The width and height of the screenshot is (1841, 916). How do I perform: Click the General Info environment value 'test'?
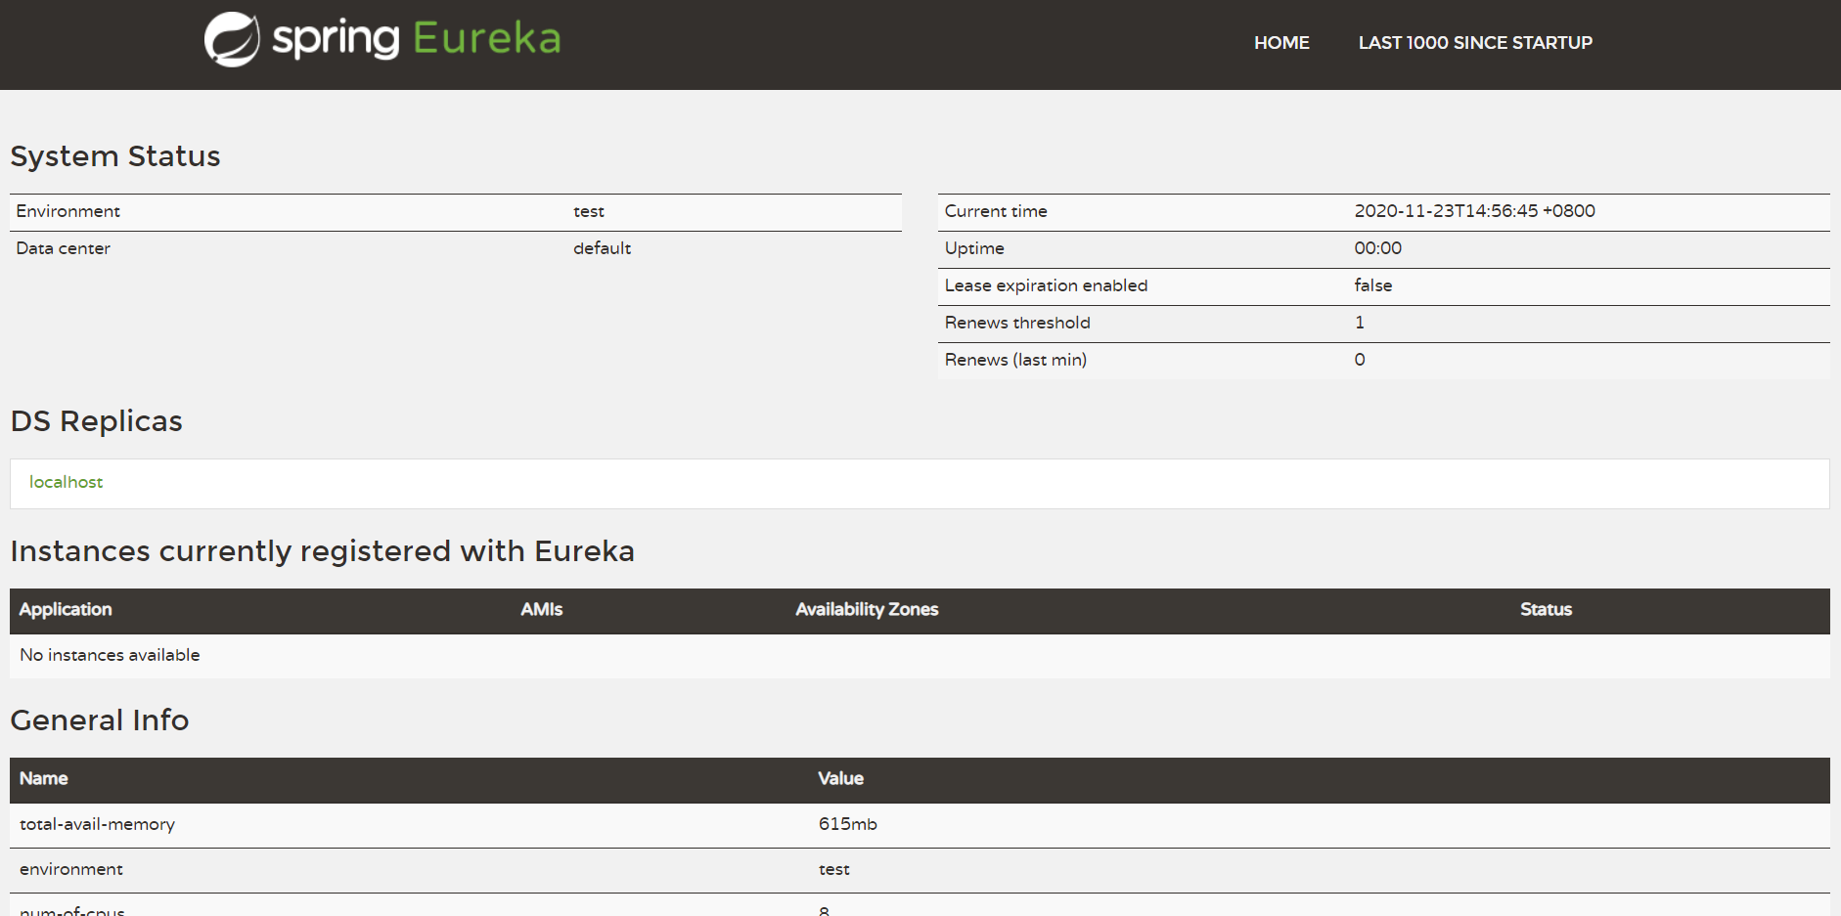834,869
